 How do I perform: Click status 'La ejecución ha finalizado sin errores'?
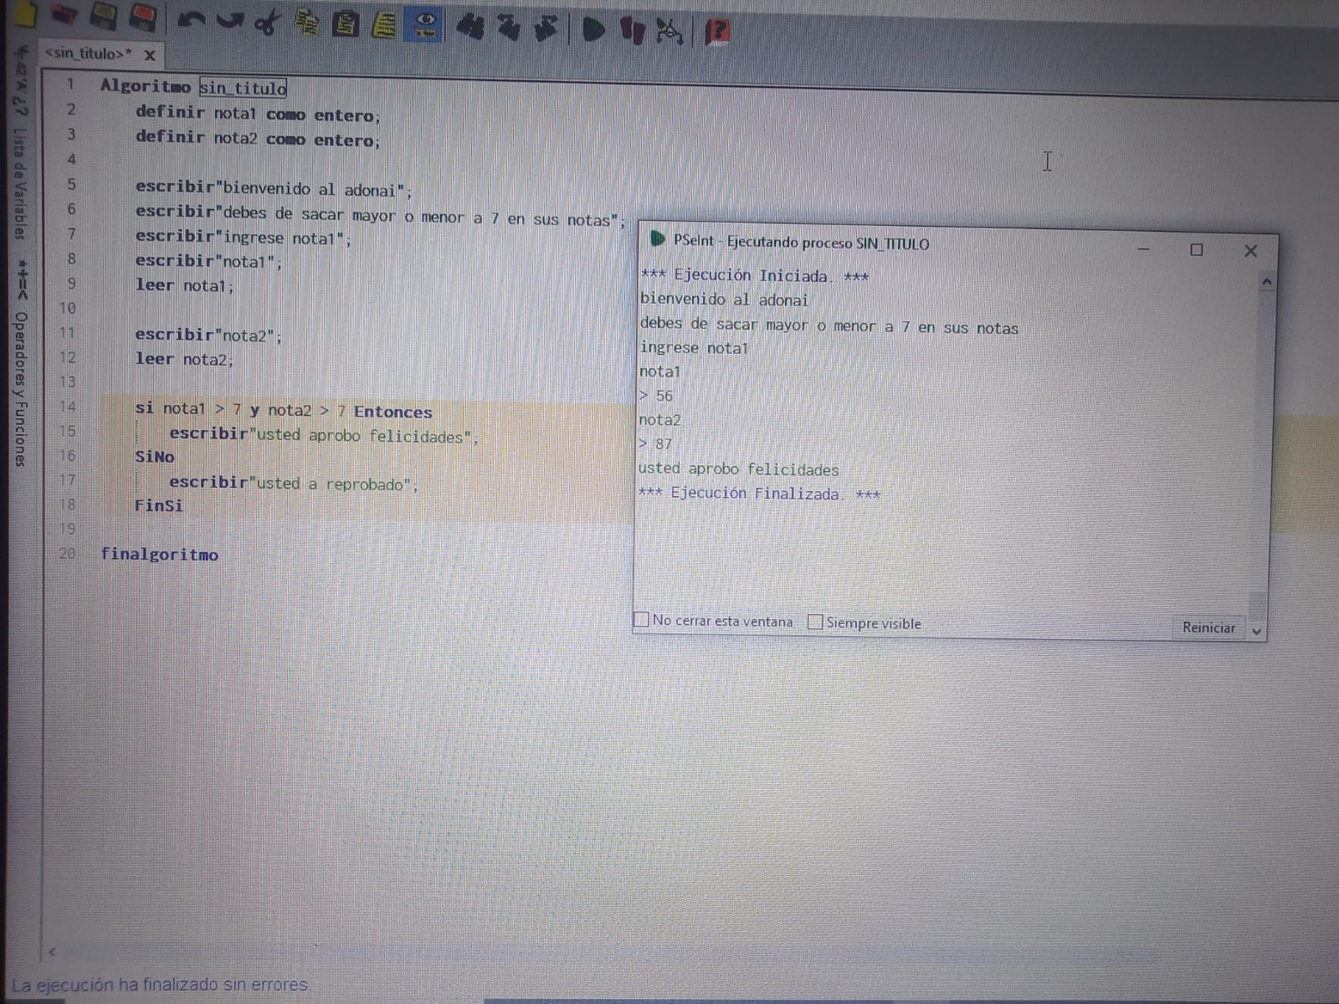[160, 984]
